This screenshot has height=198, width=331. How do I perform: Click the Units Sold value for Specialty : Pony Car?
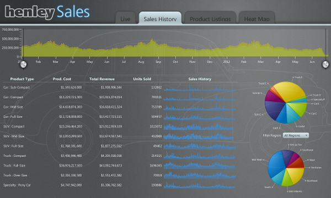(x=157, y=185)
